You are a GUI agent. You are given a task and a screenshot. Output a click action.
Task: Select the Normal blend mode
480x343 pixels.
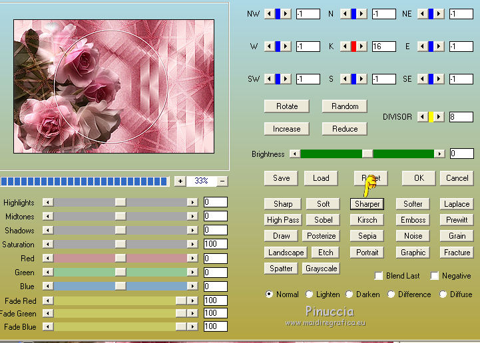pyautogui.click(x=269, y=294)
